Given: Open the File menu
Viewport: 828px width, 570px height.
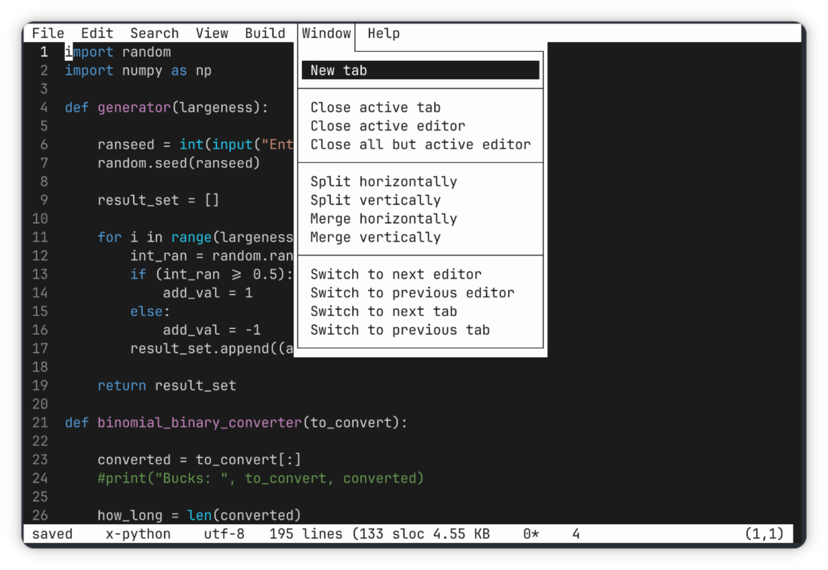Looking at the screenshot, I should [48, 33].
